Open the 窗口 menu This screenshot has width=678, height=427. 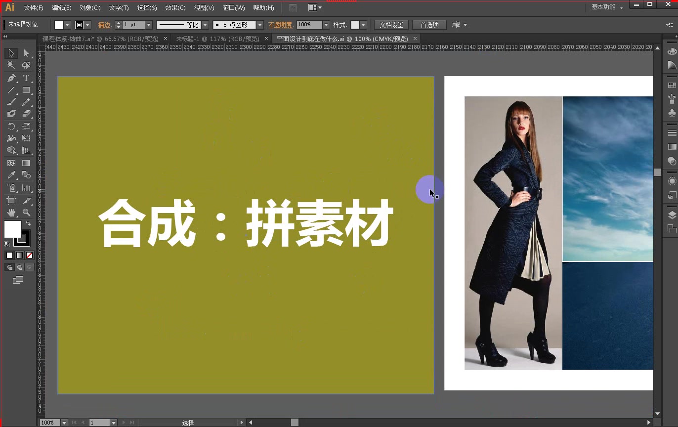234,7
